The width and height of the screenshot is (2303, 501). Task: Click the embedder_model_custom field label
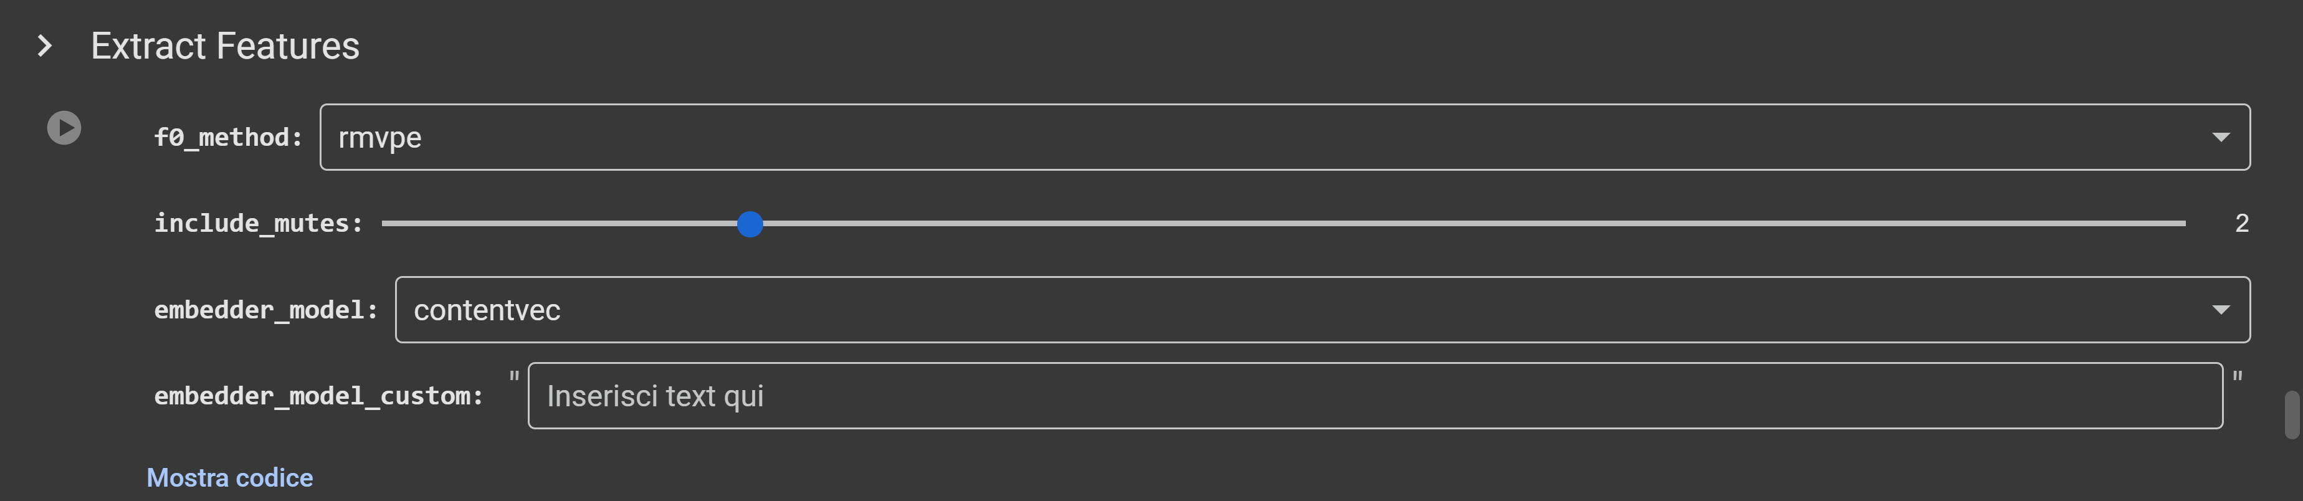click(318, 396)
